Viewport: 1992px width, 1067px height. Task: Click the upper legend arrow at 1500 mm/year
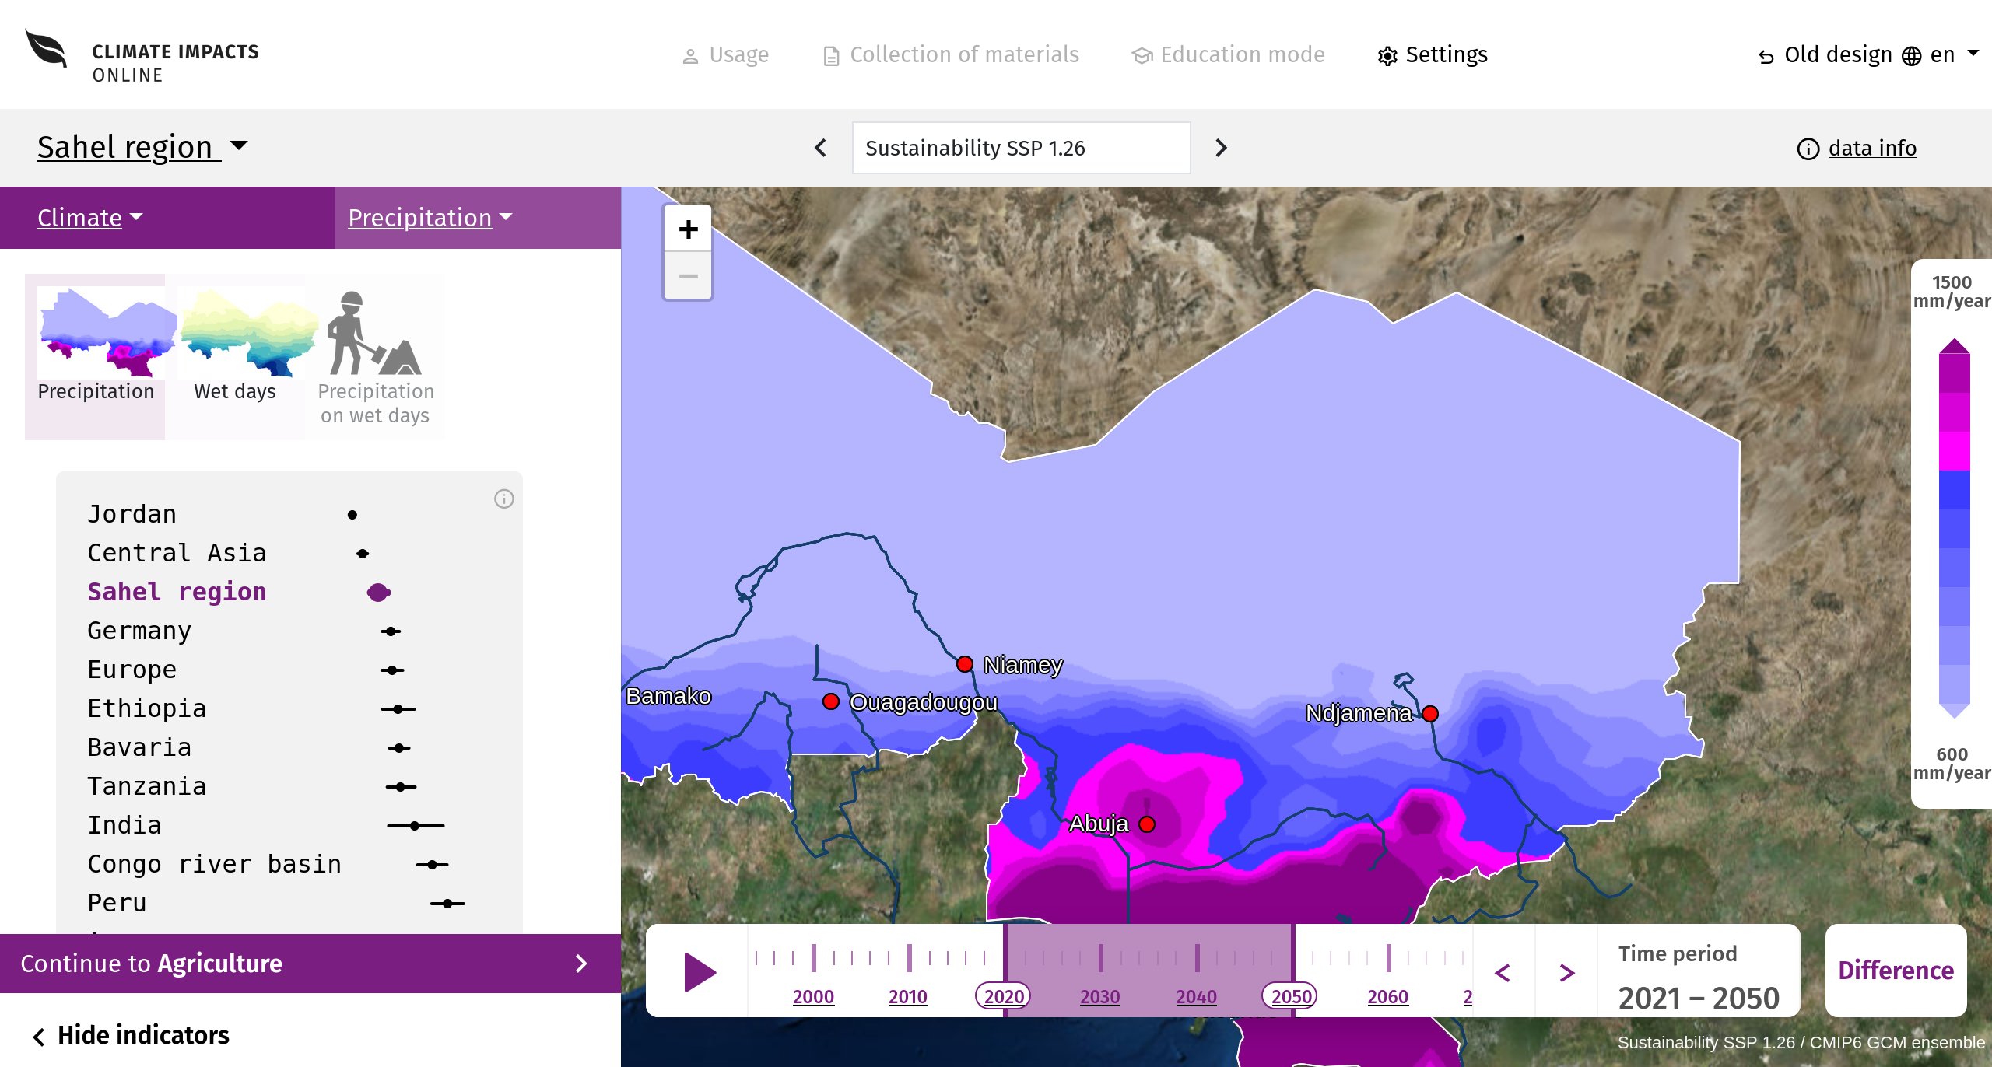(x=1954, y=346)
